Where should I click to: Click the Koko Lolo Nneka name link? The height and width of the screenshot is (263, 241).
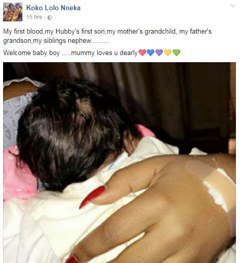click(x=53, y=8)
